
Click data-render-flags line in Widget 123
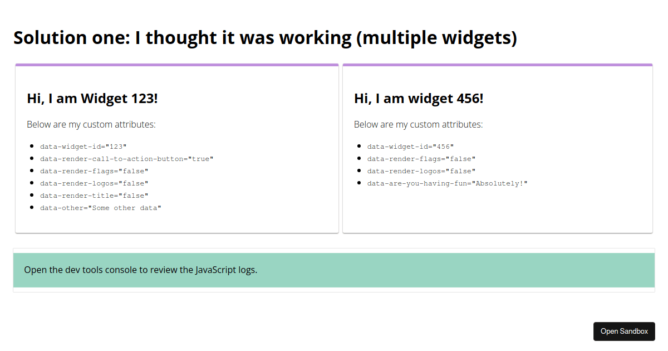point(94,171)
